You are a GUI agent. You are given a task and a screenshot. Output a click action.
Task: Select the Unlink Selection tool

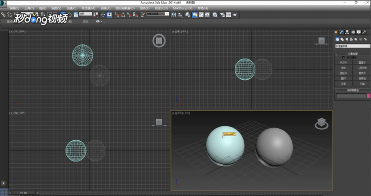[x=9, y=15]
